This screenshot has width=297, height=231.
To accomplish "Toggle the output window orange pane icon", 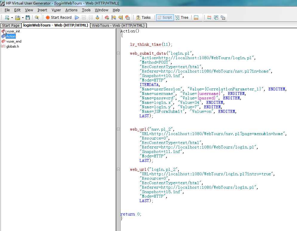I will tap(196, 18).
